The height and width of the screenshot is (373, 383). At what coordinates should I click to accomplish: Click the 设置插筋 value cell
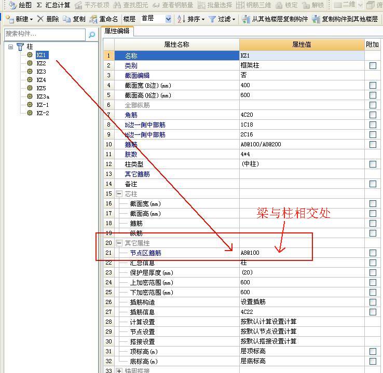(x=302, y=302)
